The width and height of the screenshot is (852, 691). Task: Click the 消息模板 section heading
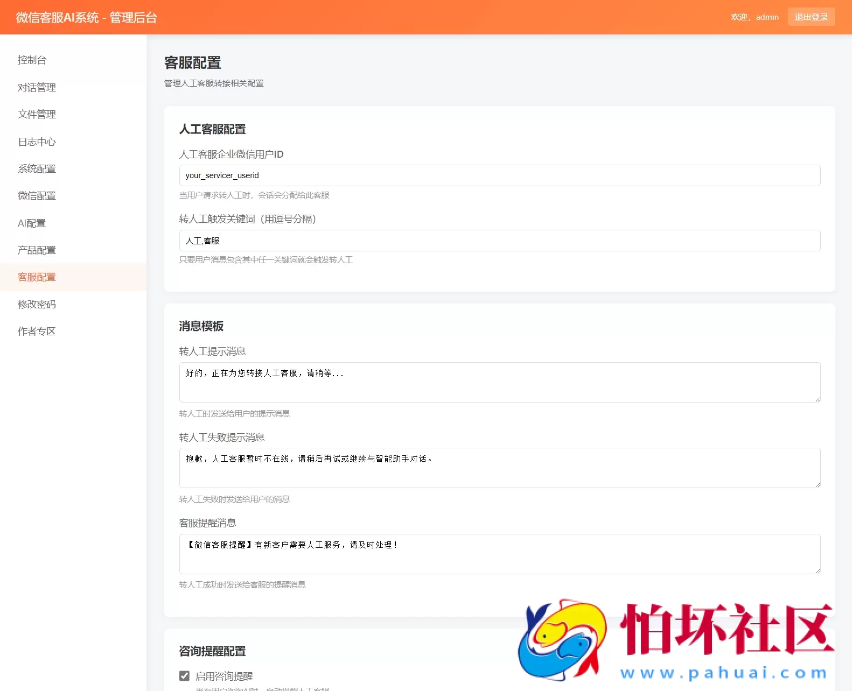pos(201,326)
